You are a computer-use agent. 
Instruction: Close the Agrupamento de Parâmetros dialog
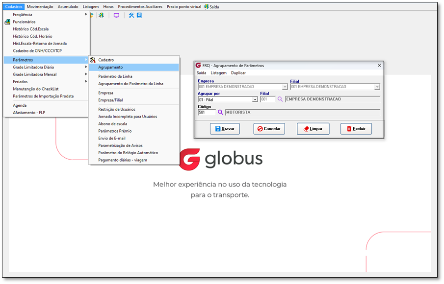tap(379, 66)
